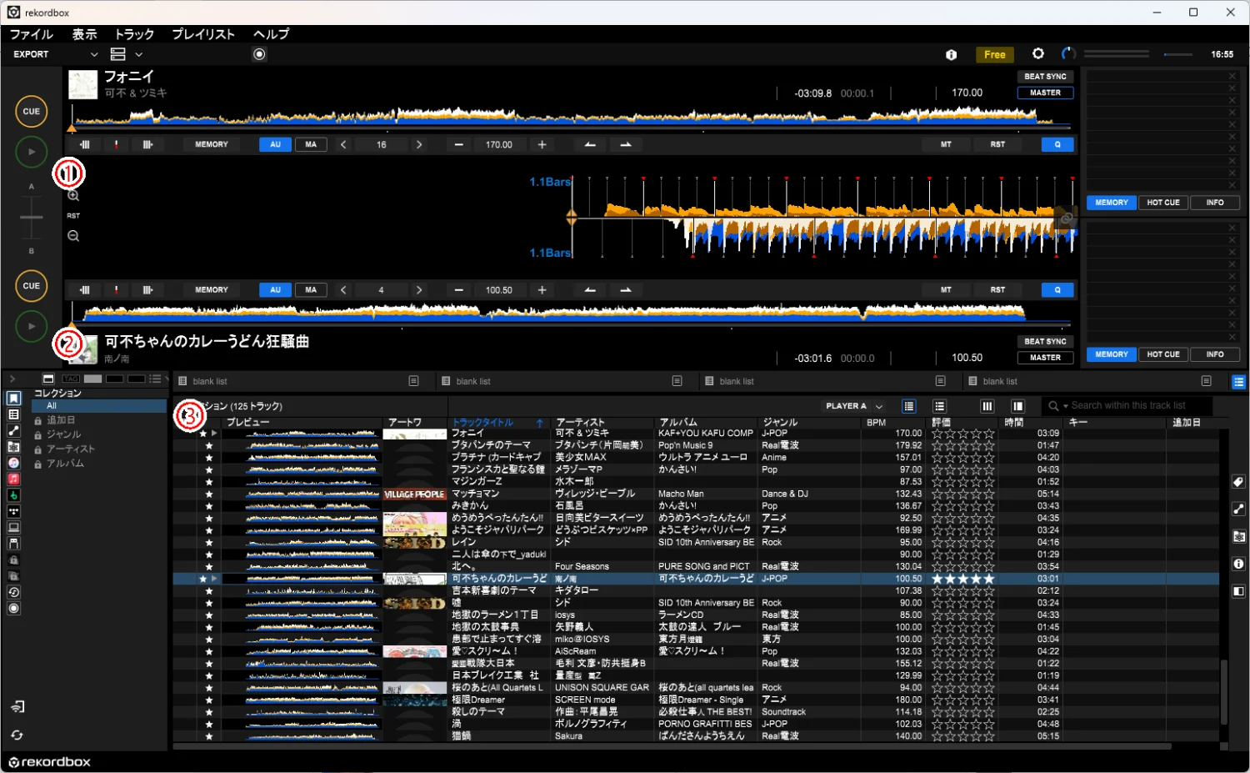
Task: Increase deck A loop beat length
Action: click(419, 144)
